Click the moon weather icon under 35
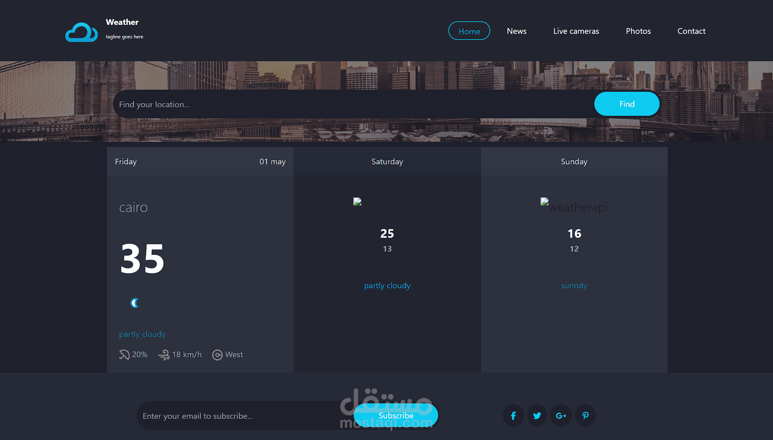773x440 pixels. pyautogui.click(x=135, y=303)
